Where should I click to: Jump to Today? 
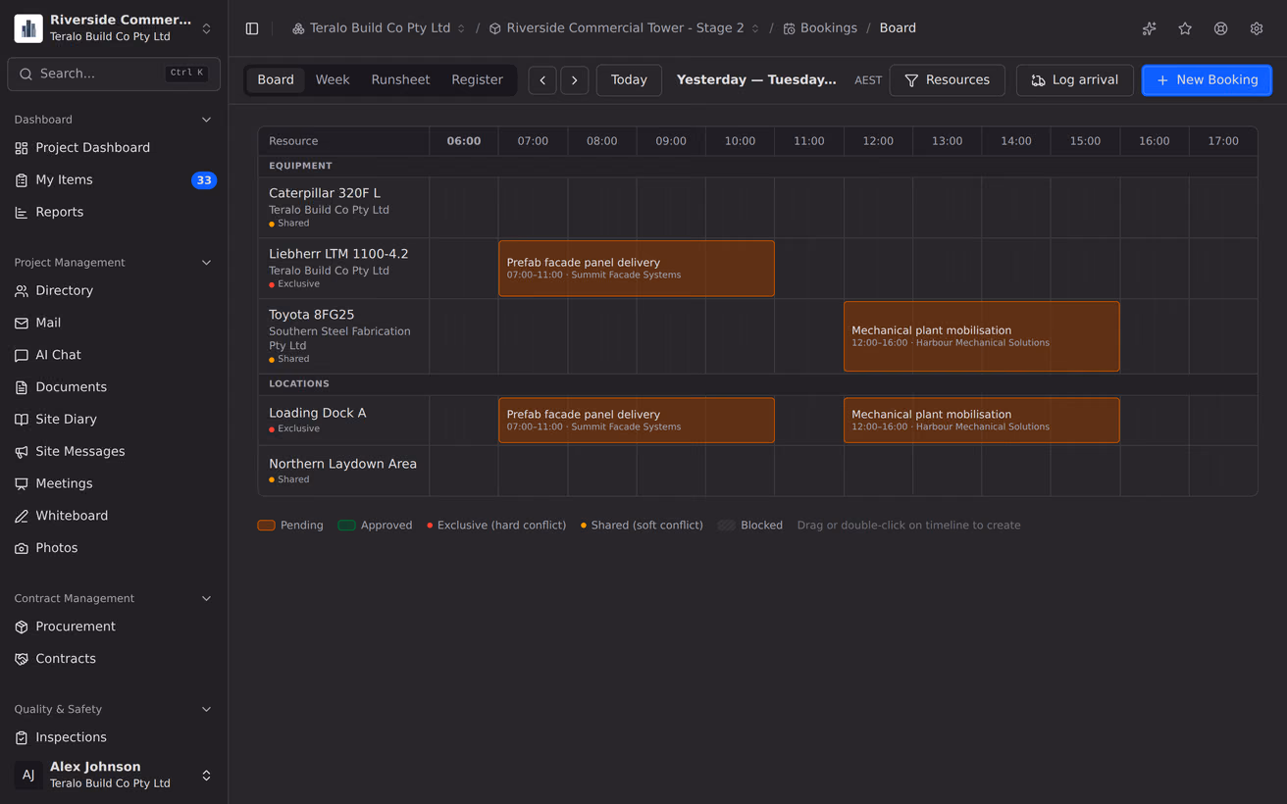click(x=629, y=80)
